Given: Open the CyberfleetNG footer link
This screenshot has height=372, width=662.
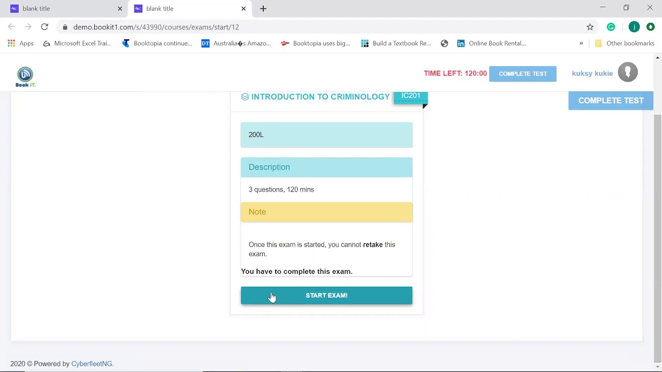Looking at the screenshot, I should 92,364.
